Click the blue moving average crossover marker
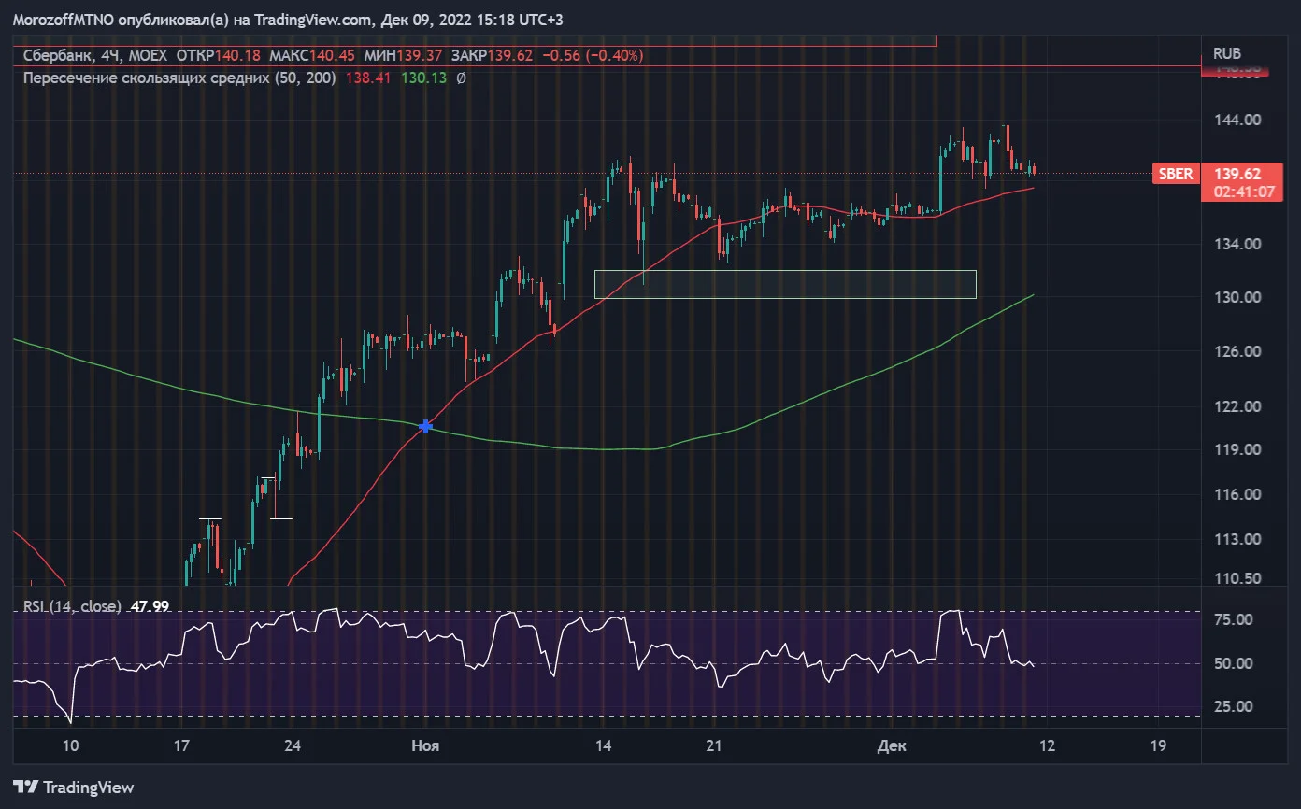This screenshot has height=809, width=1301. (x=426, y=426)
